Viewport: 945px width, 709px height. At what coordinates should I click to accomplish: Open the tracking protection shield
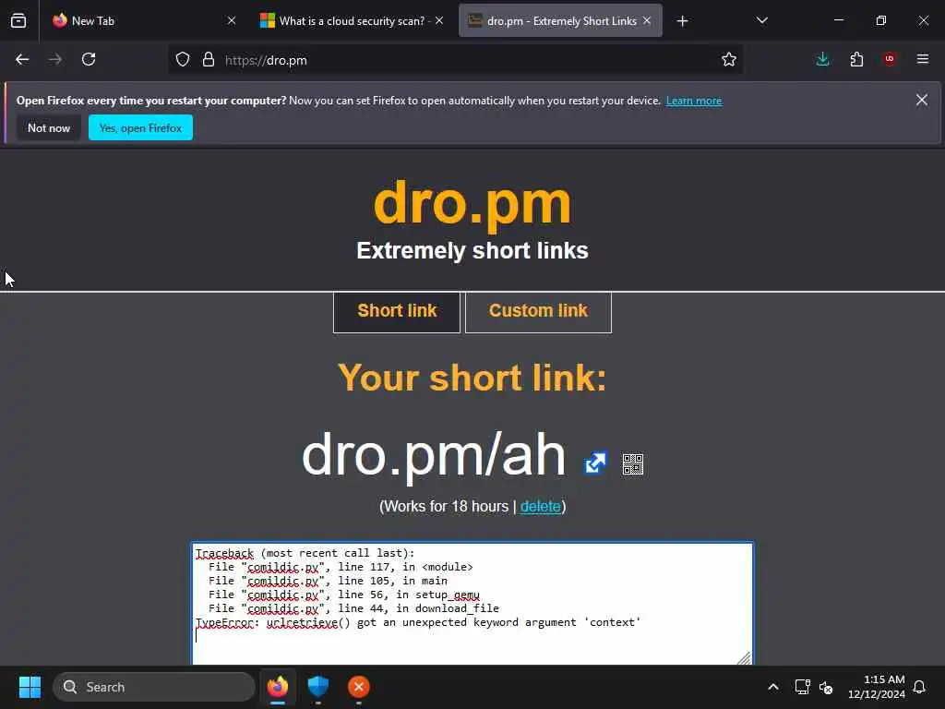coord(183,60)
